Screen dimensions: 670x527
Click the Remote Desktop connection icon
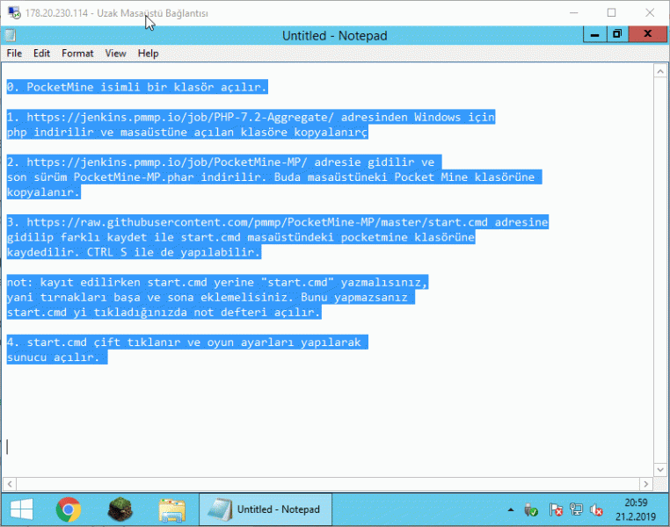click(x=14, y=13)
